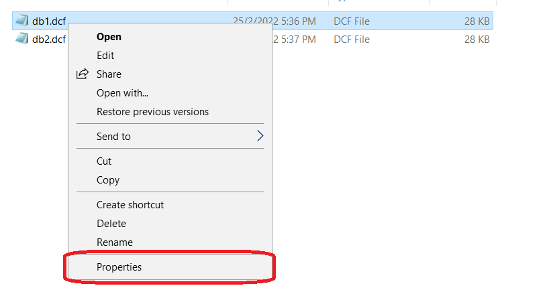Click the db2.dcf file icon
This screenshot has width=549, height=292.
22,40
